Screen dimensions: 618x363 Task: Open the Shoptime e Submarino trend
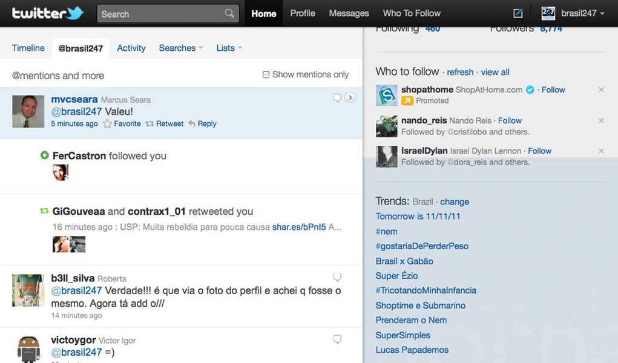click(420, 306)
